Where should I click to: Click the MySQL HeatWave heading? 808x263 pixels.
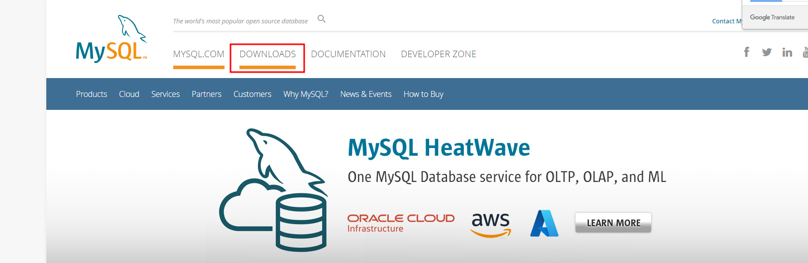(439, 148)
